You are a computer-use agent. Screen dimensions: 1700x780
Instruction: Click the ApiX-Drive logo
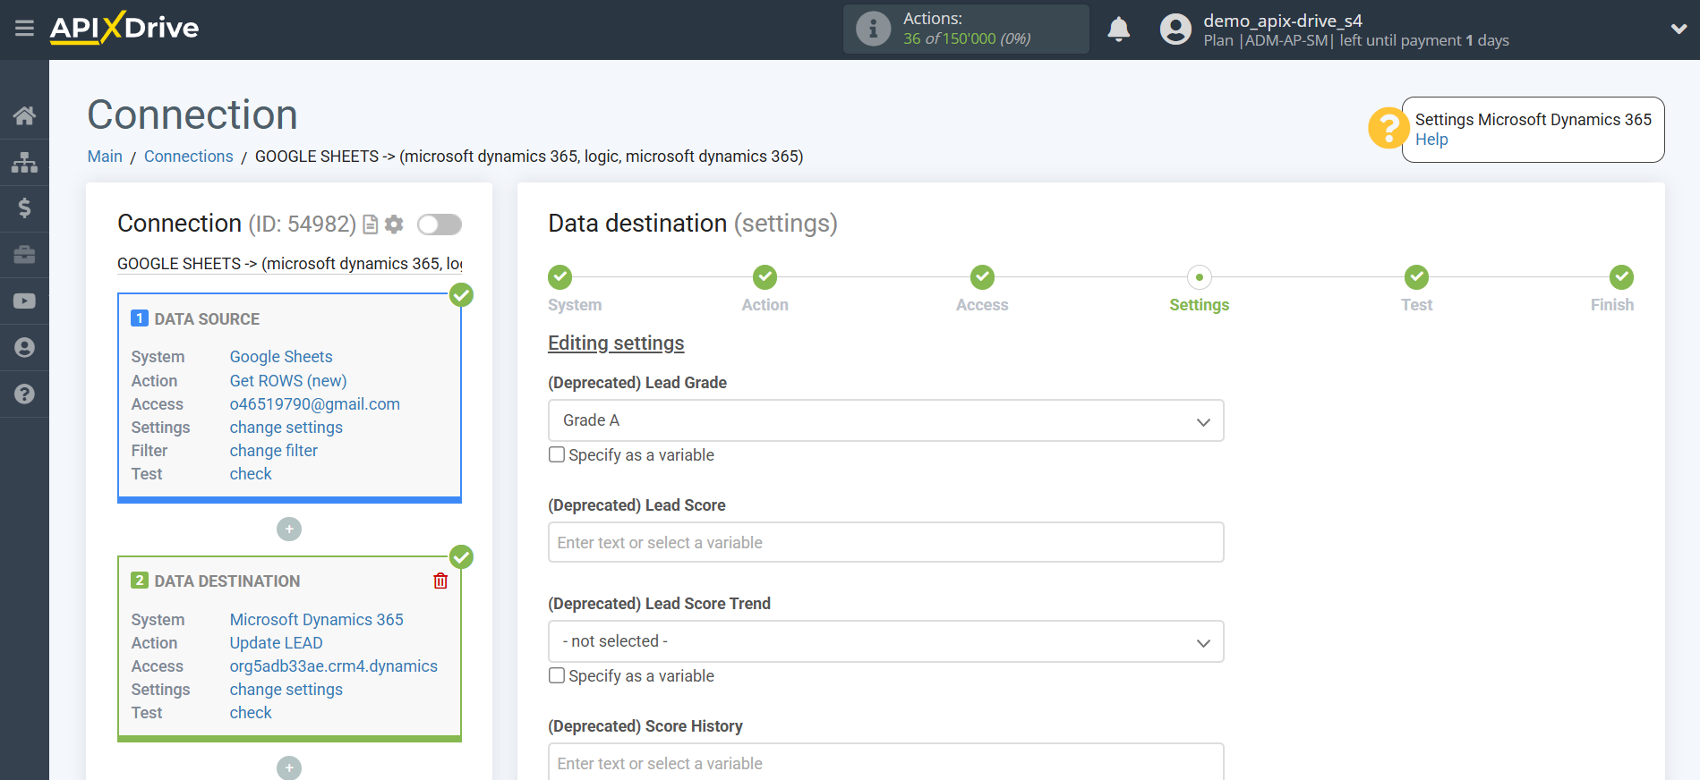point(124,28)
